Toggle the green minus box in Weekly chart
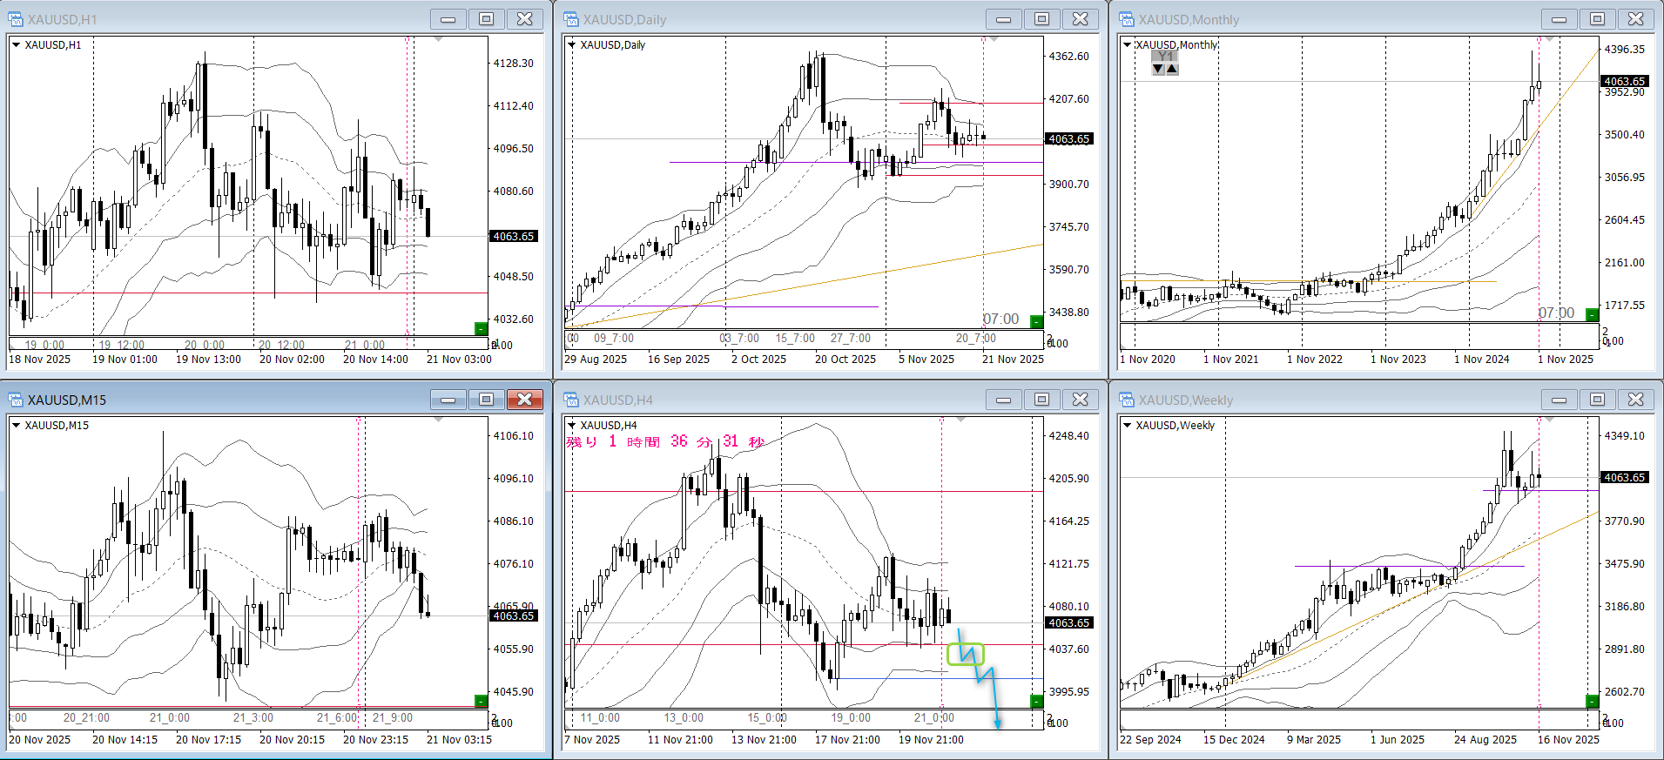 [x=1592, y=701]
